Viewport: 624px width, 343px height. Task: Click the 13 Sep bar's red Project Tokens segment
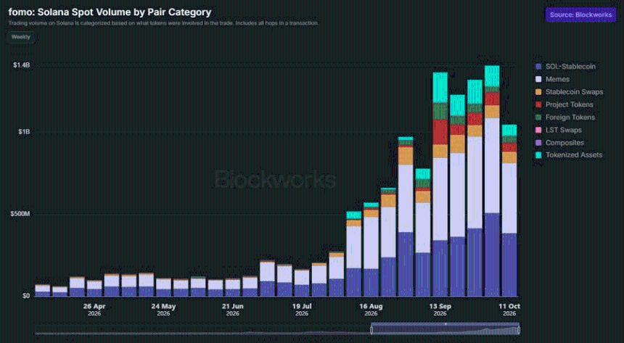coord(440,132)
